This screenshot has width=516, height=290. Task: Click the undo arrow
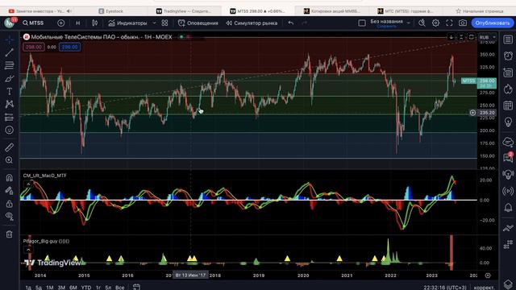point(290,23)
